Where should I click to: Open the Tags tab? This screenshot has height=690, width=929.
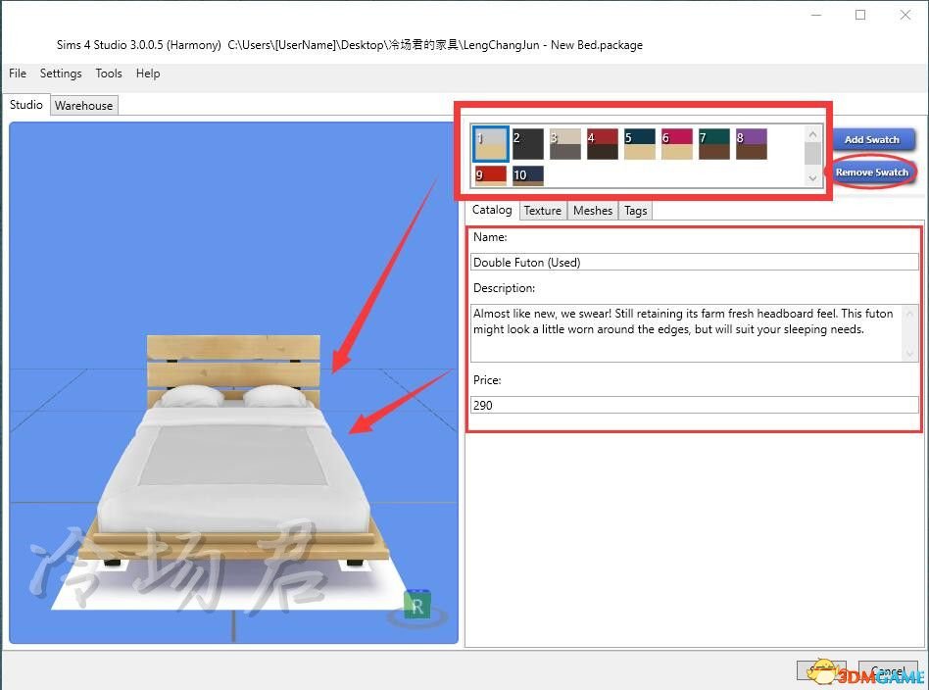635,211
